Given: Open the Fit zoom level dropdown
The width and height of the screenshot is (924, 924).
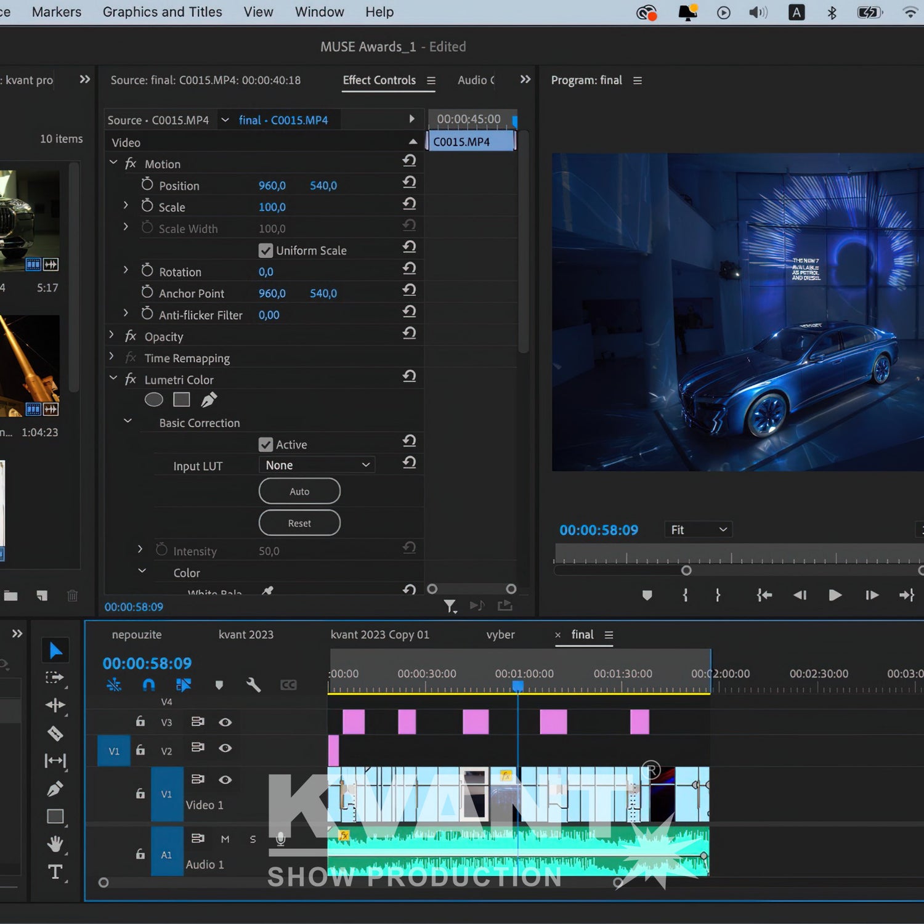Looking at the screenshot, I should 699,530.
